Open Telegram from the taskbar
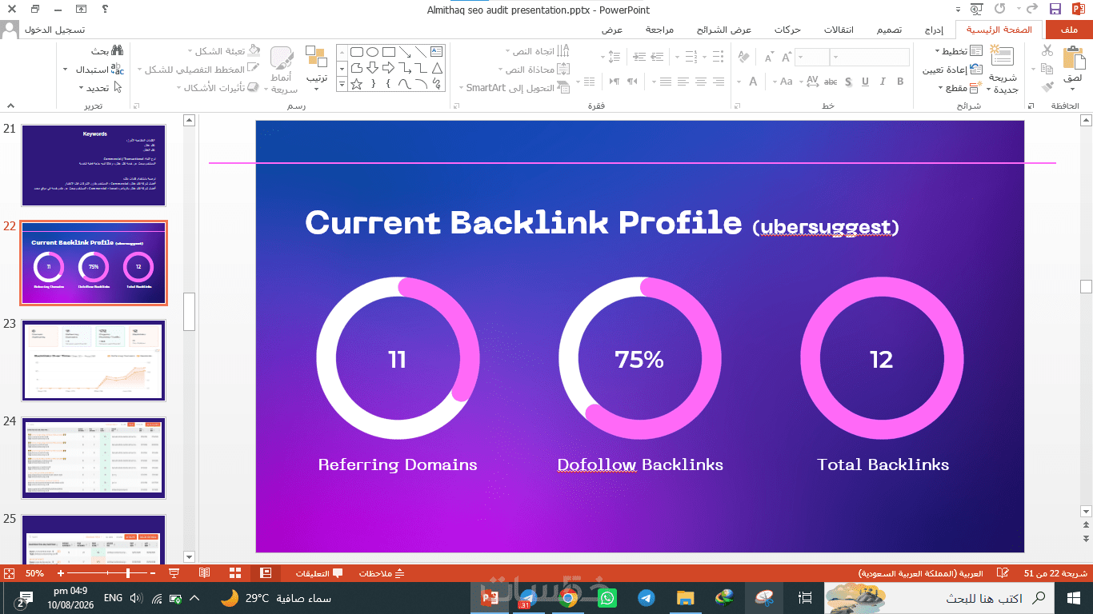The image size is (1093, 614). [647, 597]
